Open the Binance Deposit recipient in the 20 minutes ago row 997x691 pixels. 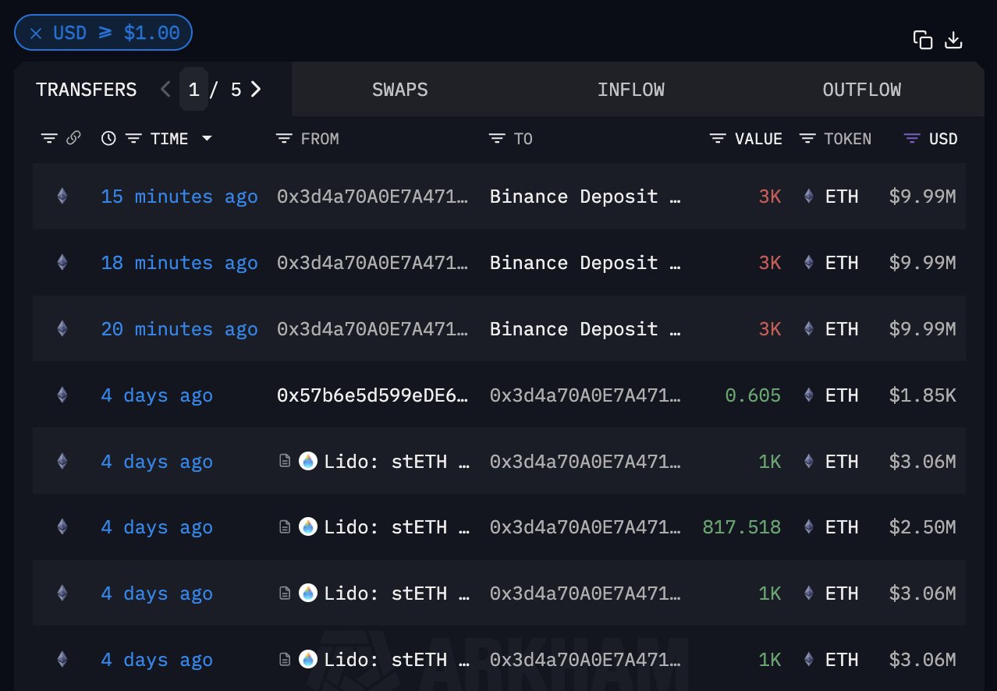click(x=586, y=329)
